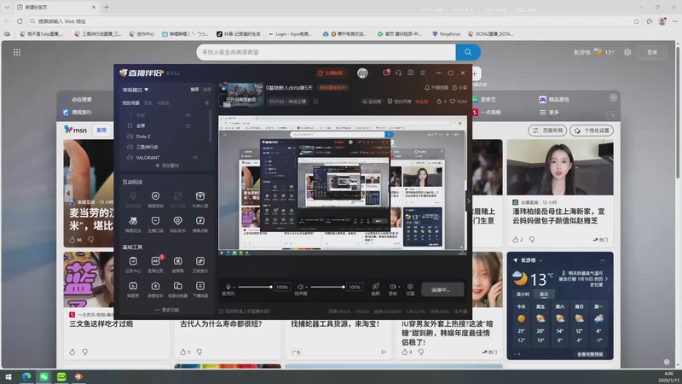The height and width of the screenshot is (384, 682).
Task: Open 任务中心 icon in basic tools
Action: tap(133, 261)
